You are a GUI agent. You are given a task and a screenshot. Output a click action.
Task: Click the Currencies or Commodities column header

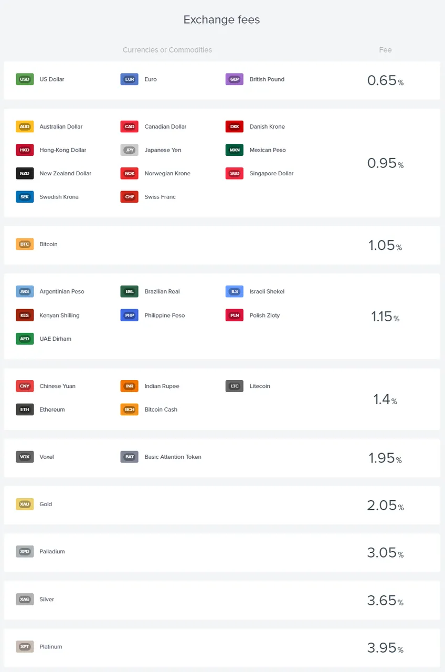coord(167,50)
